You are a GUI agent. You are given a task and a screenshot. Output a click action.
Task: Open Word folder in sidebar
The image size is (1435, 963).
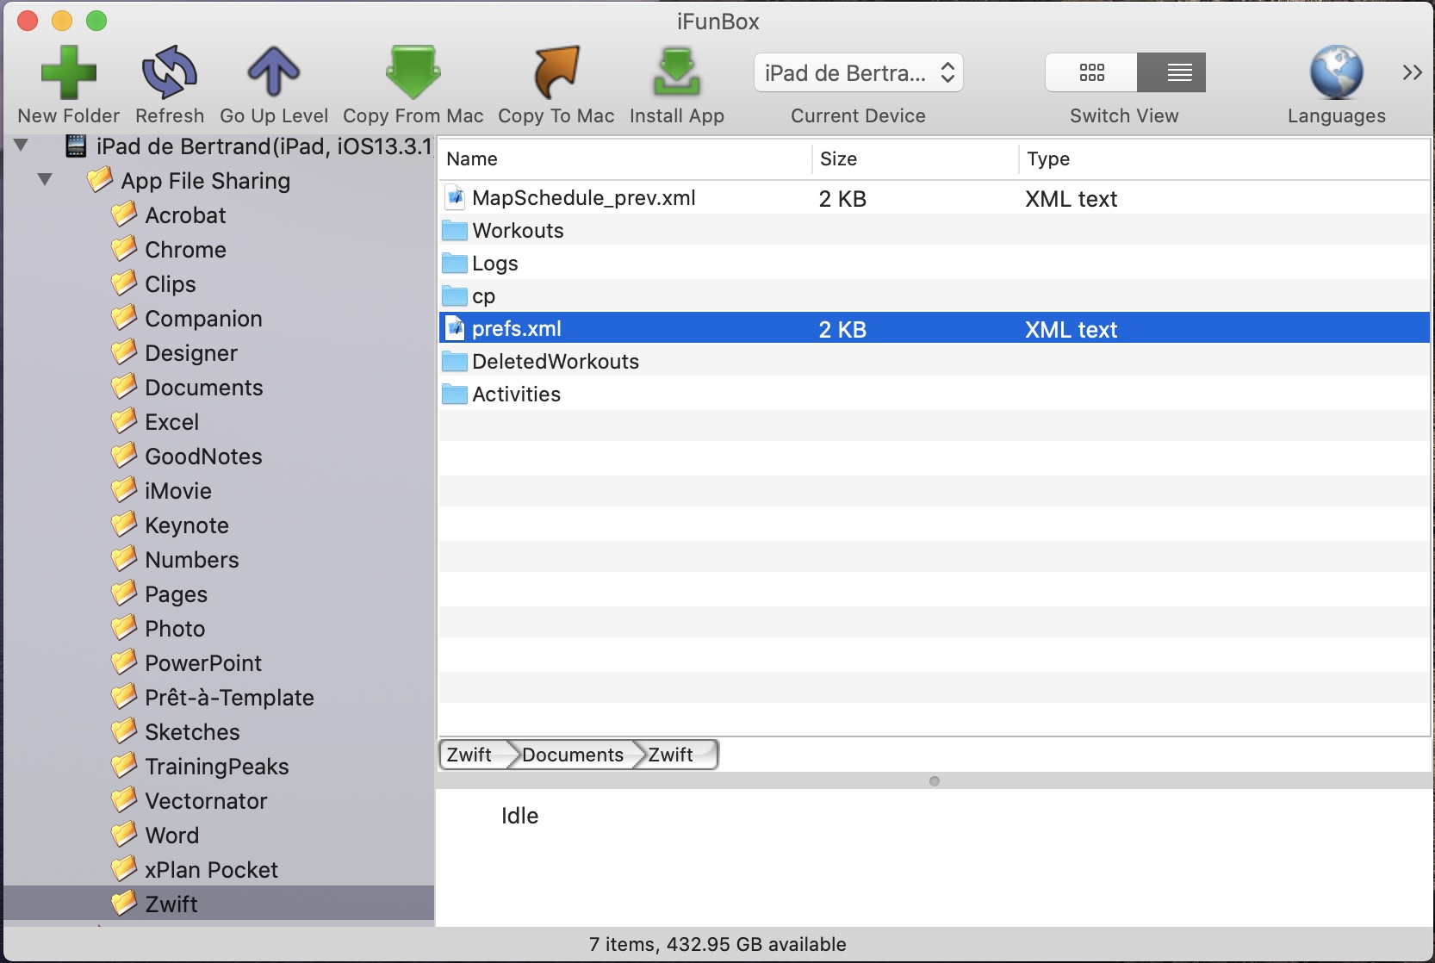pos(156,836)
